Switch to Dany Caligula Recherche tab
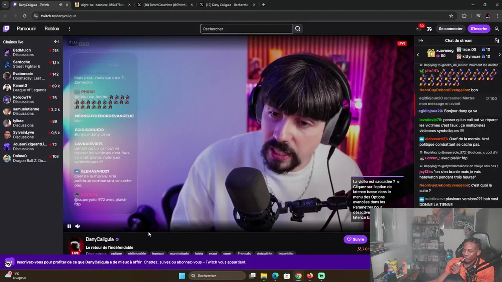Image resolution: width=502 pixels, height=282 pixels. tap(227, 5)
